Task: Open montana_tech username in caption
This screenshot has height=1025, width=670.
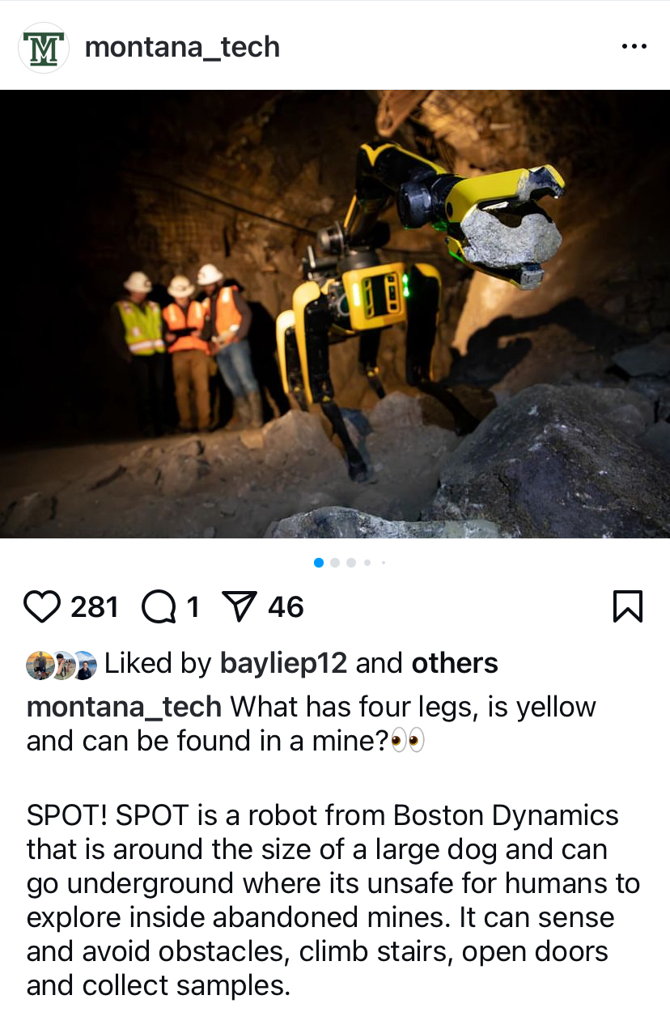Action: pos(124,707)
